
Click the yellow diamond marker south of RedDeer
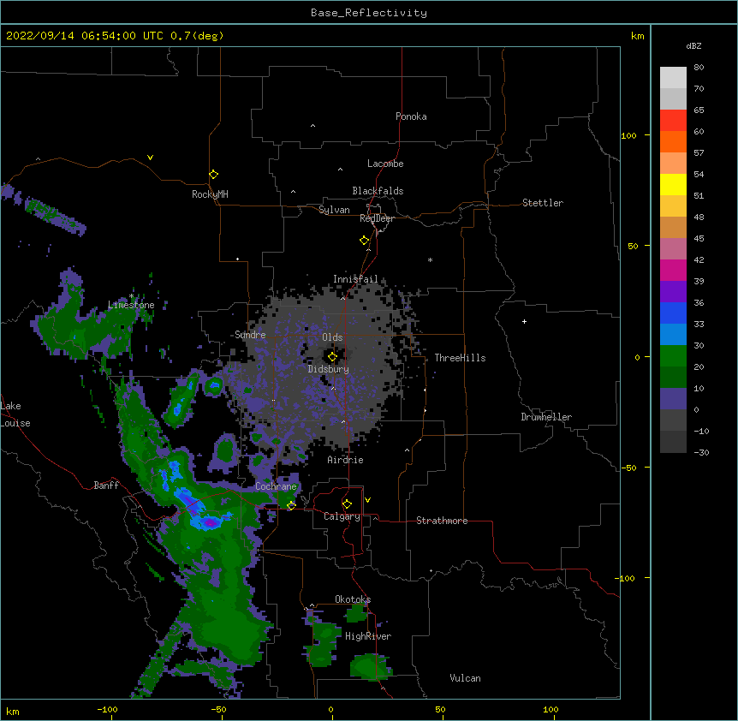pyautogui.click(x=364, y=241)
